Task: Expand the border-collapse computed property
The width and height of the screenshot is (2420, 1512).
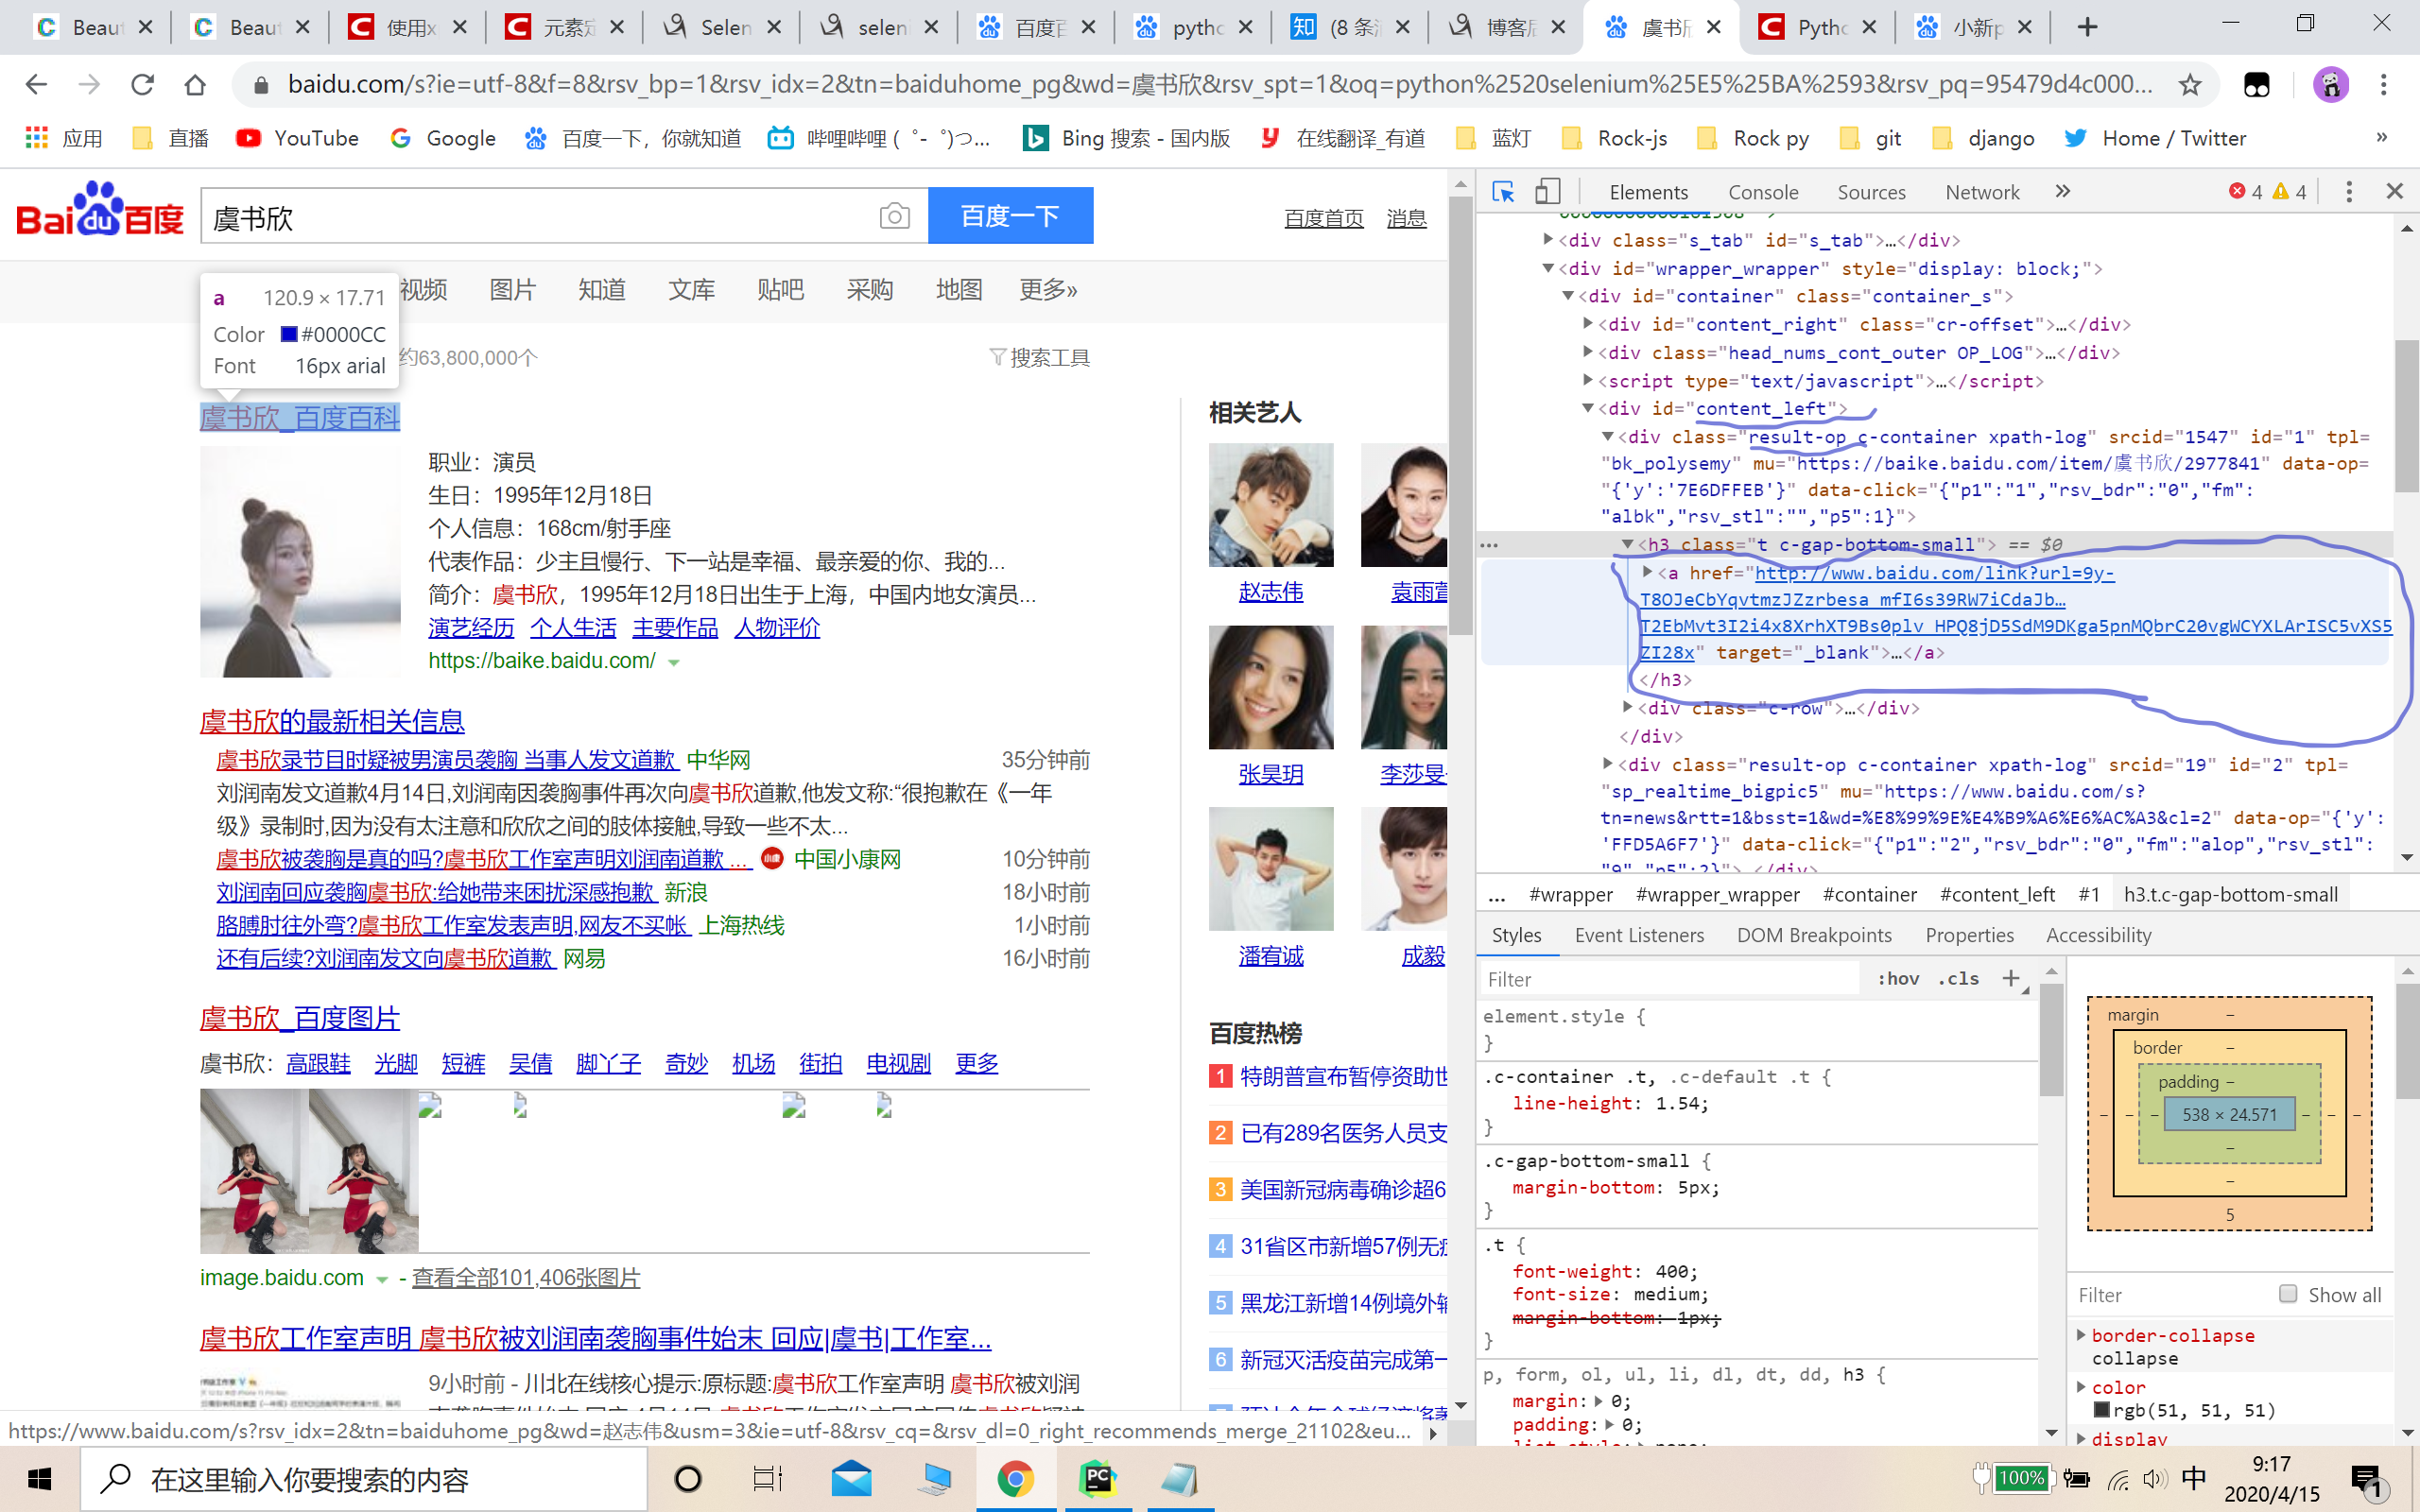Action: (x=2081, y=1335)
